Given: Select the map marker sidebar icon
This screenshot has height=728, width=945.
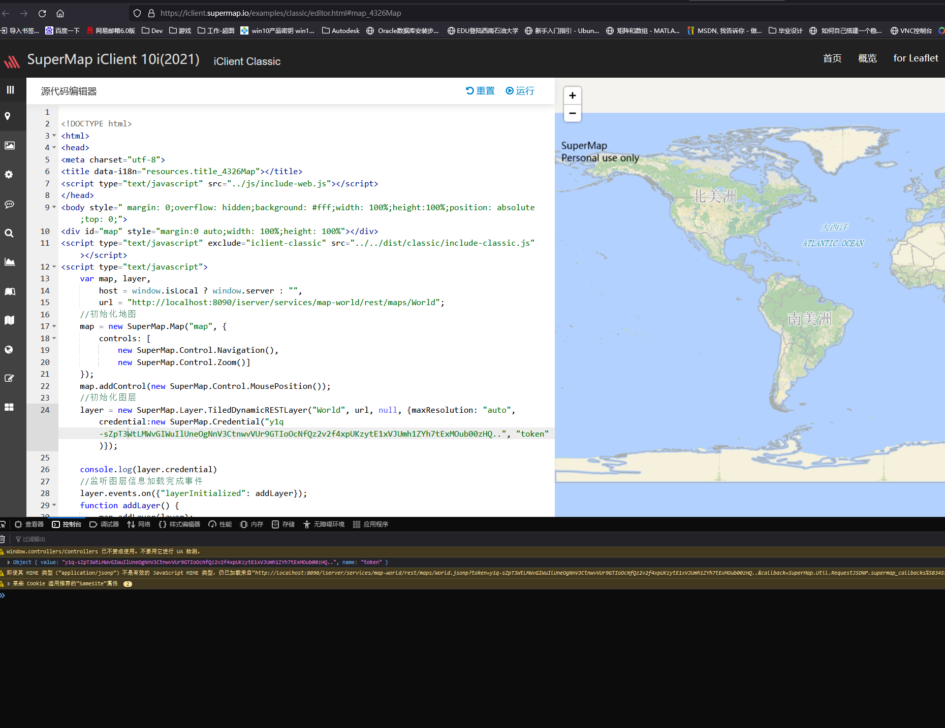Looking at the screenshot, I should 8,116.
